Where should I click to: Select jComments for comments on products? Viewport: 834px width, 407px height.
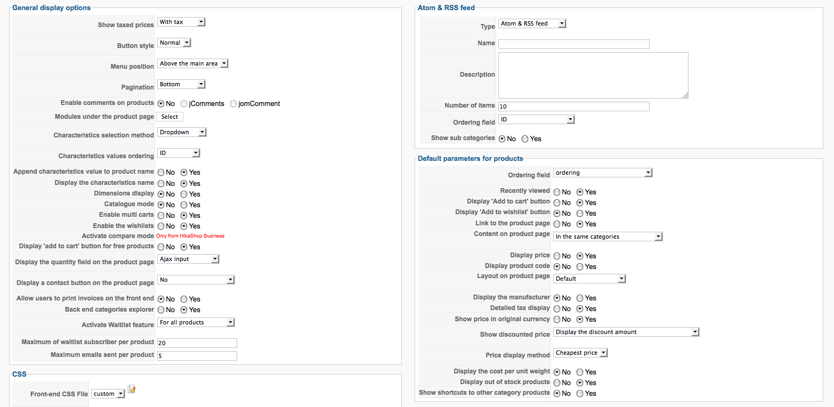tap(184, 104)
